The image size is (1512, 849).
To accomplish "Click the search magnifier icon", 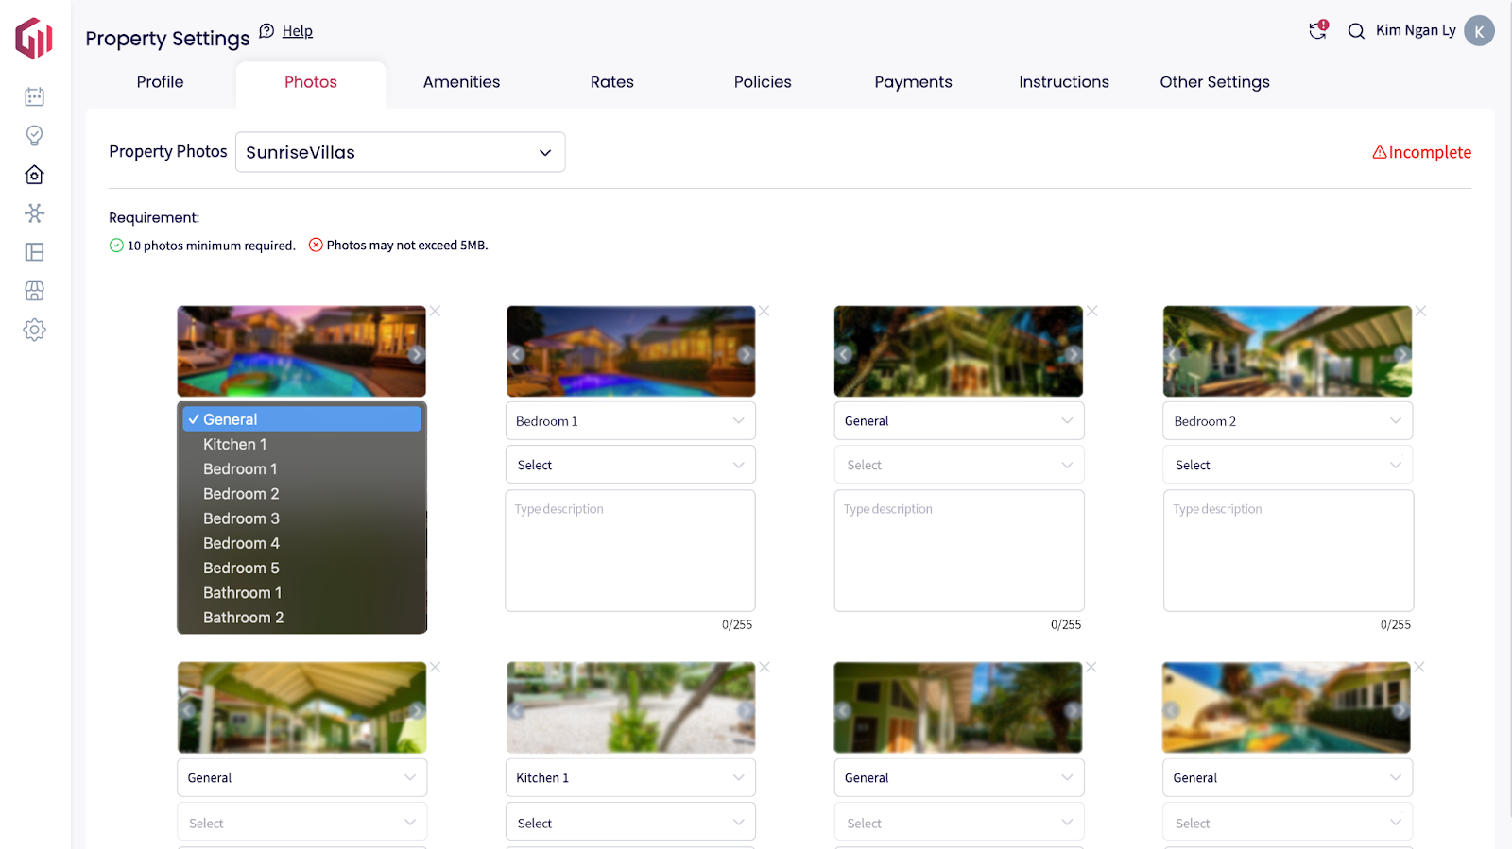I will [x=1356, y=31].
